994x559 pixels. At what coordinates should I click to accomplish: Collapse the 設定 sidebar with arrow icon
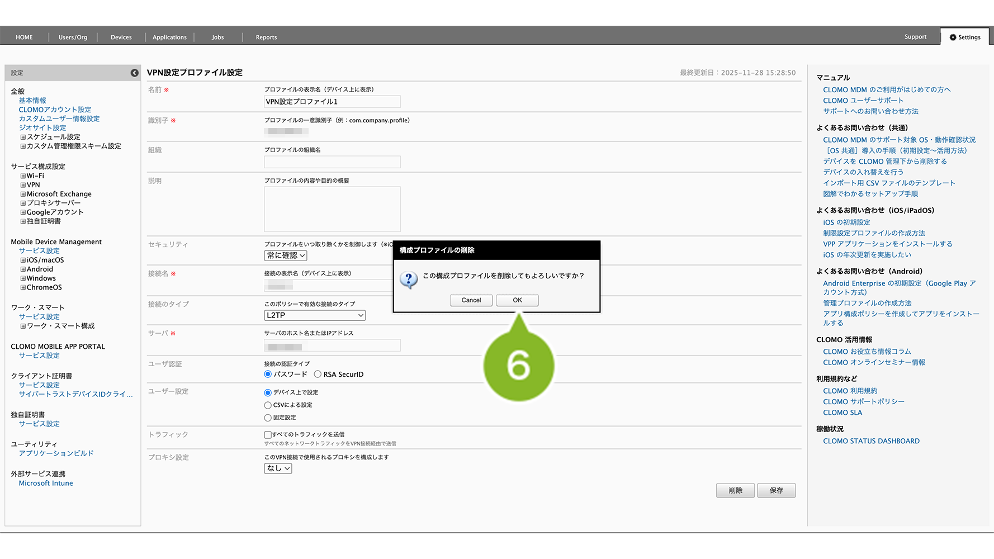click(134, 73)
